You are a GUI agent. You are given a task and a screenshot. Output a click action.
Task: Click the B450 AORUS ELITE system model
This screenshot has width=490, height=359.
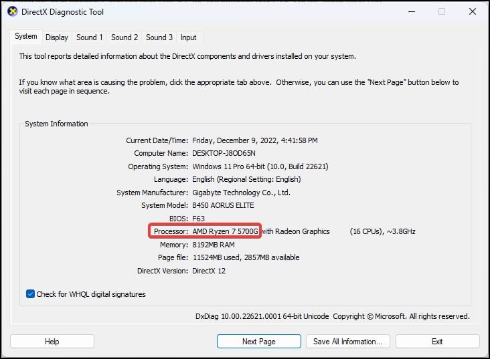coord(223,205)
